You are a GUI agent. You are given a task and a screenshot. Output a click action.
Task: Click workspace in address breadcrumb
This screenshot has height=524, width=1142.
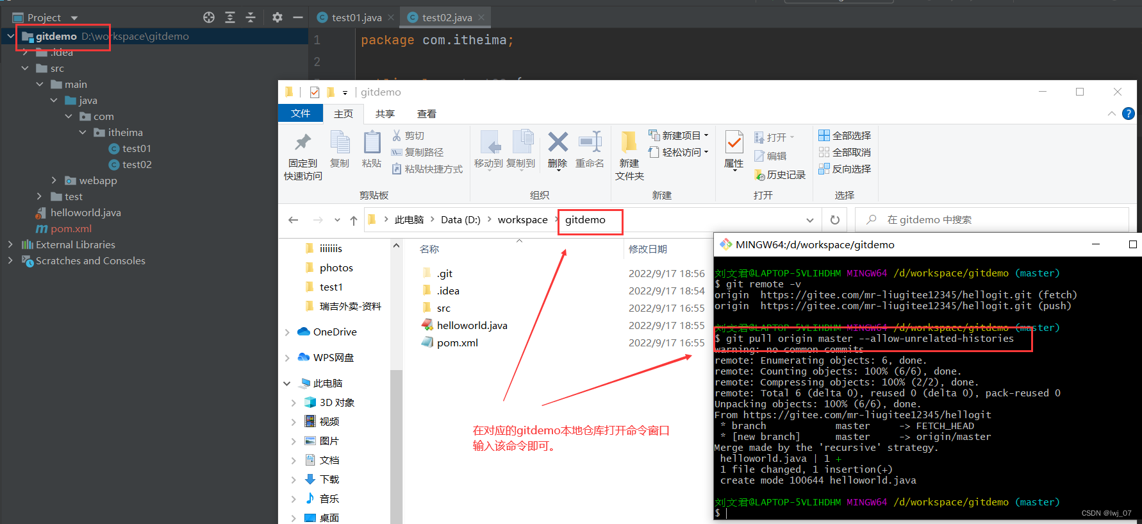click(522, 219)
